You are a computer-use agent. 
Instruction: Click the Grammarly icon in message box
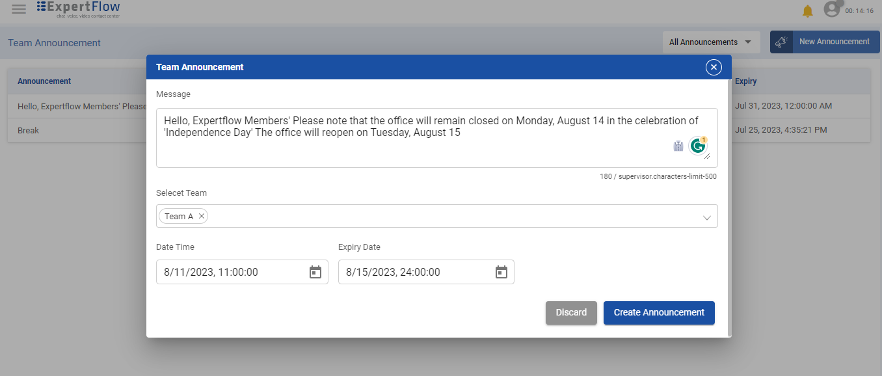(698, 146)
